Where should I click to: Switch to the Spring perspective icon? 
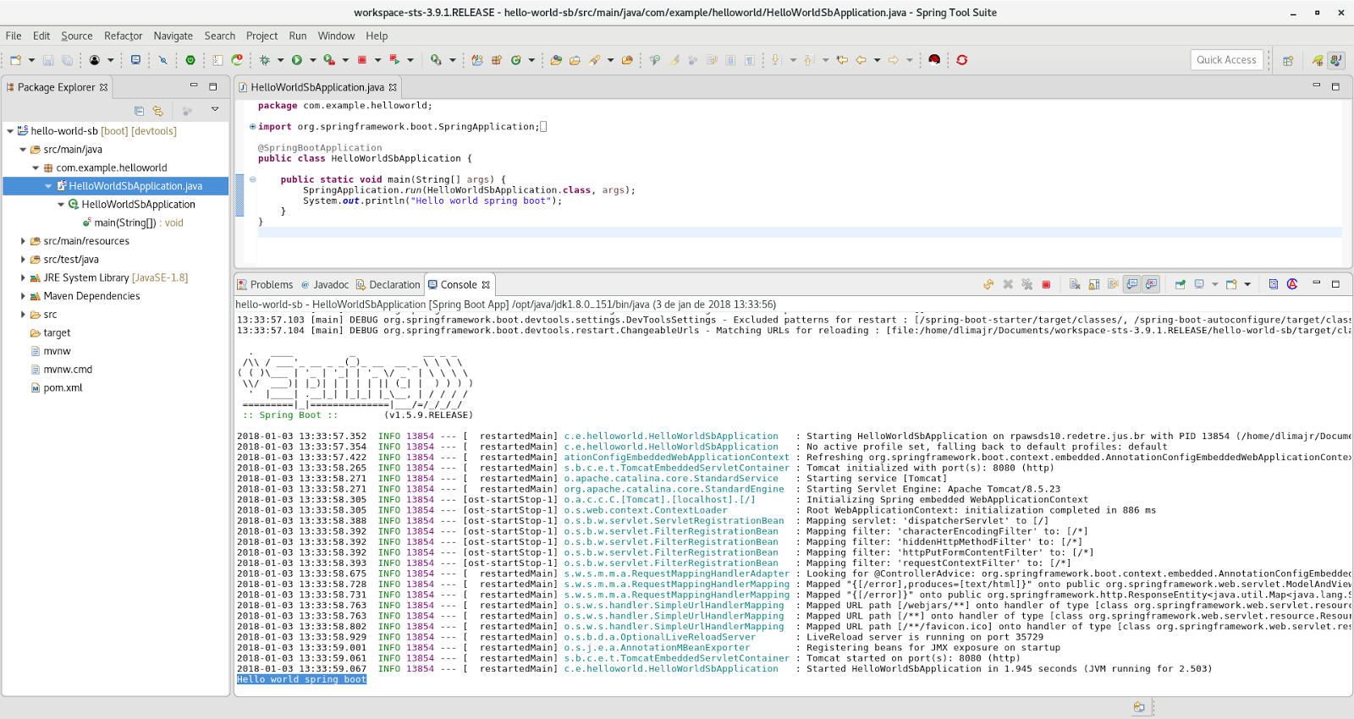click(x=1318, y=60)
